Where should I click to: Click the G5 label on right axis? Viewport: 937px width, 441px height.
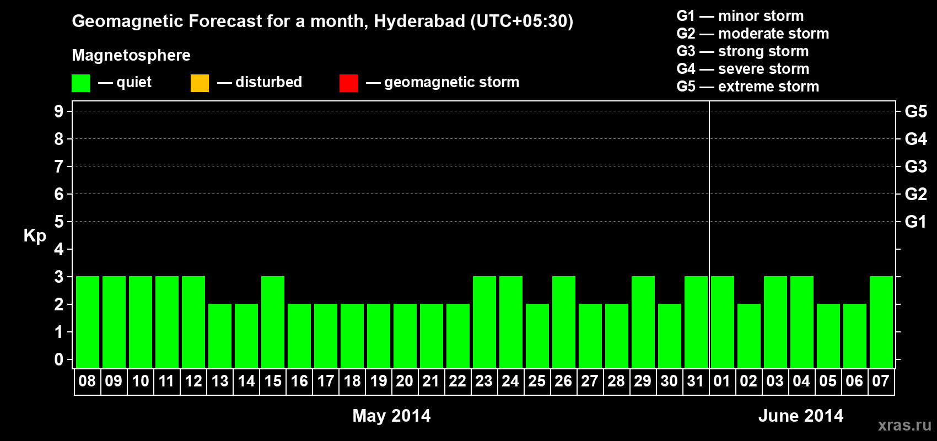[x=916, y=112]
